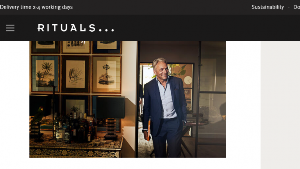Click the whiskey bottles on the sideboard
Screen dimensions: 300x169
click(x=74, y=128)
